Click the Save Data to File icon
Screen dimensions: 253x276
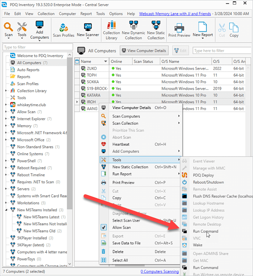(x=104, y=243)
